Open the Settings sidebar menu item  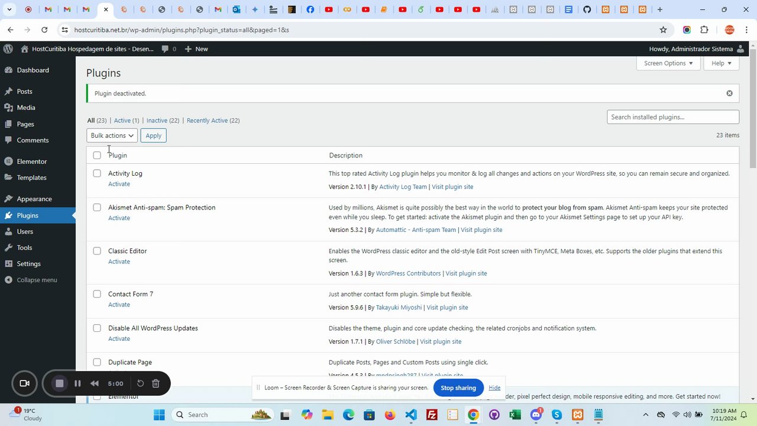click(x=28, y=264)
